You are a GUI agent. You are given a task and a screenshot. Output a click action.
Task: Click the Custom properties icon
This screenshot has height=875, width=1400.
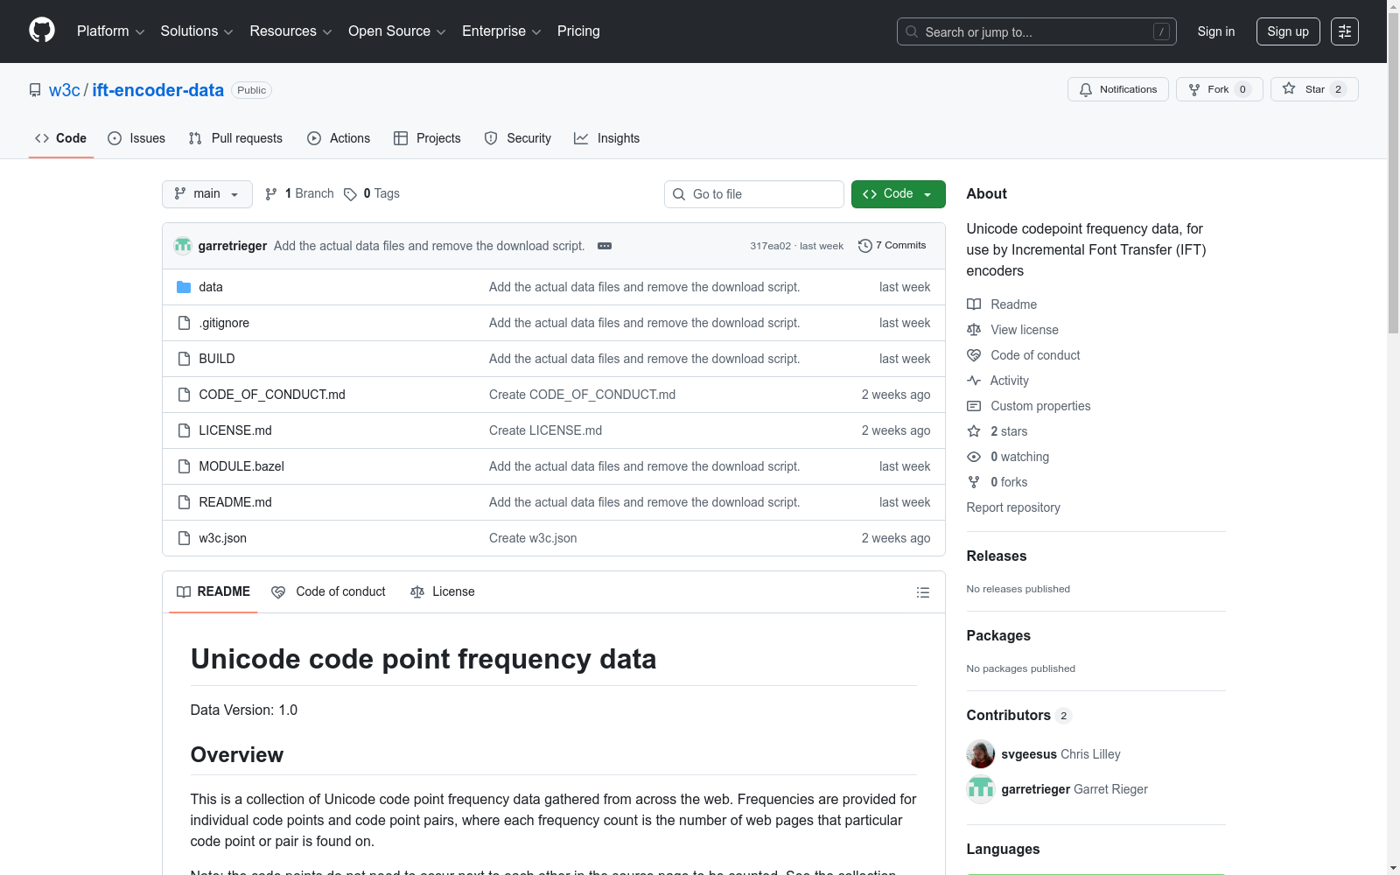974,406
